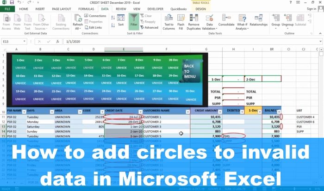
Task: Select column E header
Action: click(x=124, y=49)
